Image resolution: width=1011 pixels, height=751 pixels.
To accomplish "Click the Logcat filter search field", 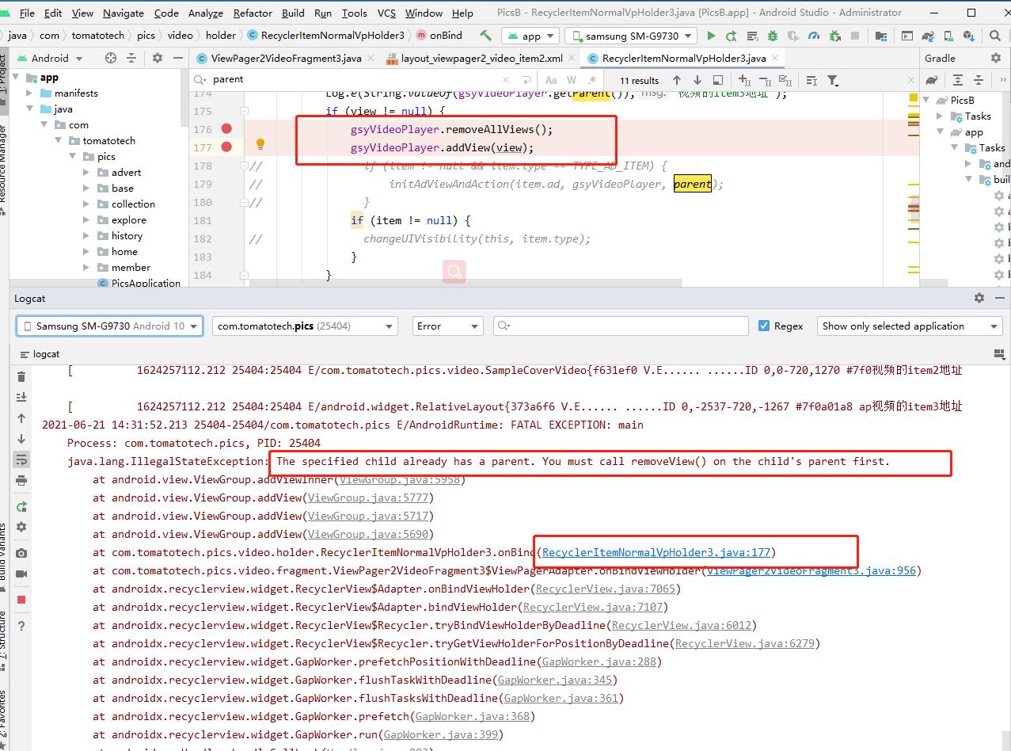I will [x=621, y=326].
